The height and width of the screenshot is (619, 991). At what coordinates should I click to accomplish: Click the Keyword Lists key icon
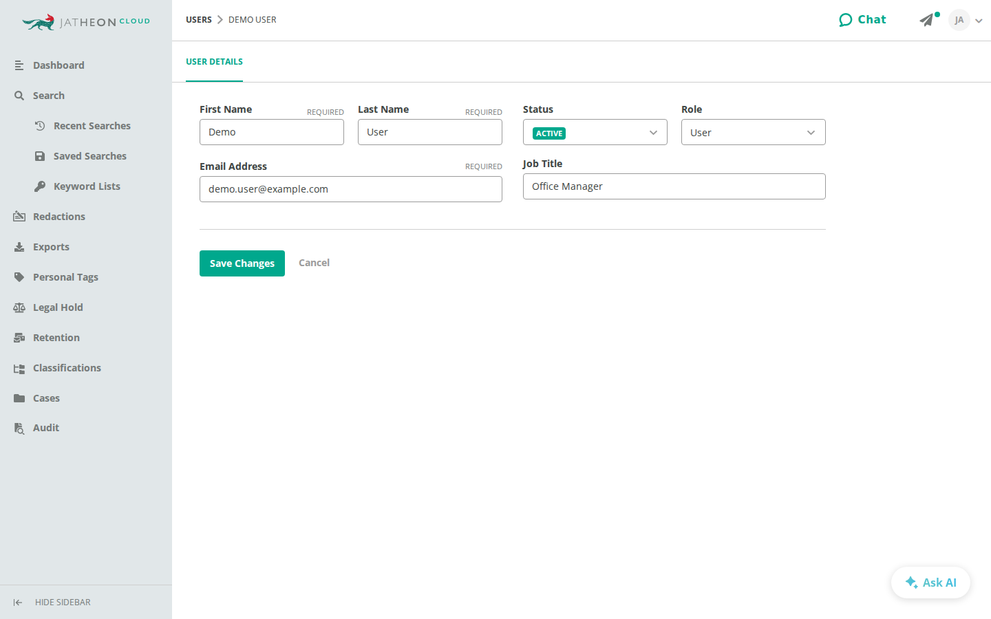tap(40, 186)
